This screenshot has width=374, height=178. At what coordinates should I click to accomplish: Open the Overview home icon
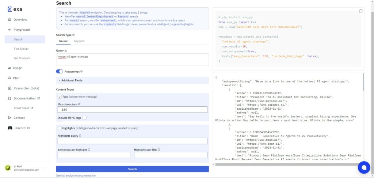pos(9,20)
